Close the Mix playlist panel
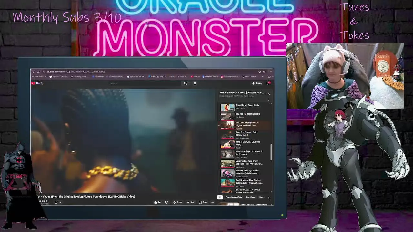 268,94
